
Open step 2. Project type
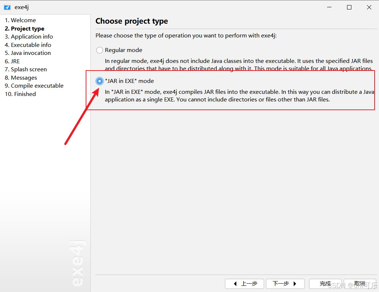(24, 29)
